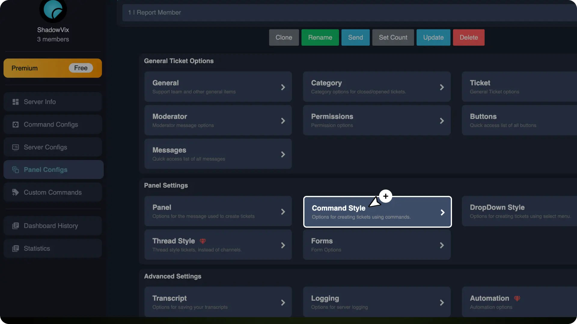Click the Dashboard History icon
577x324 pixels.
click(x=16, y=226)
